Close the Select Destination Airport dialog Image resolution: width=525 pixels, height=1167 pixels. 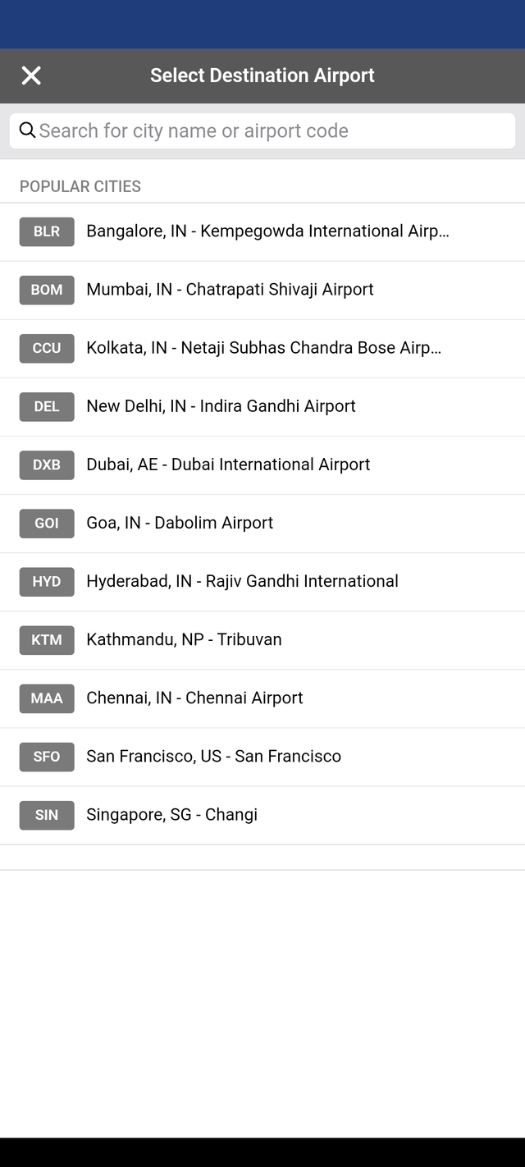pyautogui.click(x=31, y=76)
